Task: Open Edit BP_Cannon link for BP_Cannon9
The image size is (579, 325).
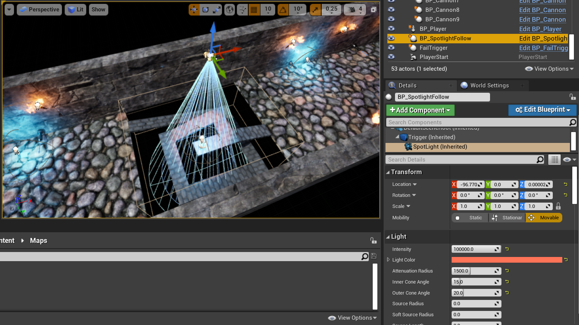Action: (543, 19)
